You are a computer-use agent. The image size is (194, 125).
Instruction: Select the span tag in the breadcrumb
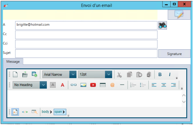click(x=60, y=112)
